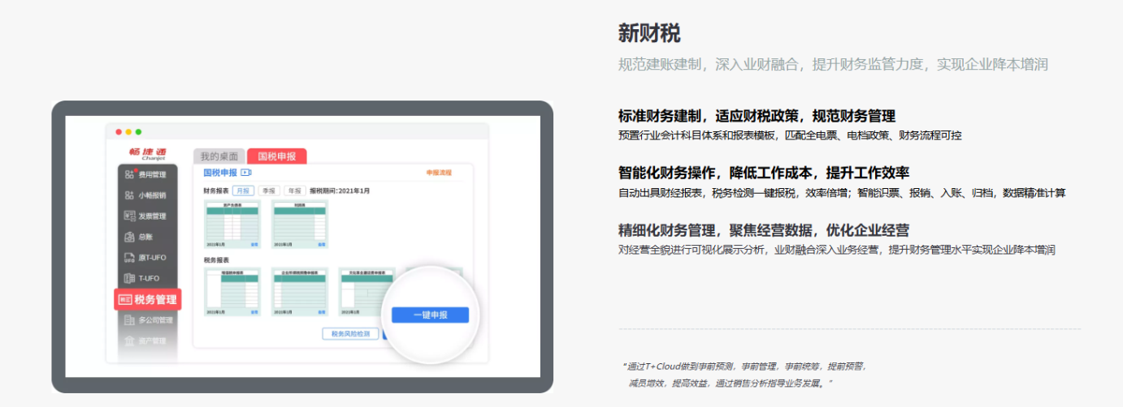Click the 总账 sidebar icon

click(129, 237)
